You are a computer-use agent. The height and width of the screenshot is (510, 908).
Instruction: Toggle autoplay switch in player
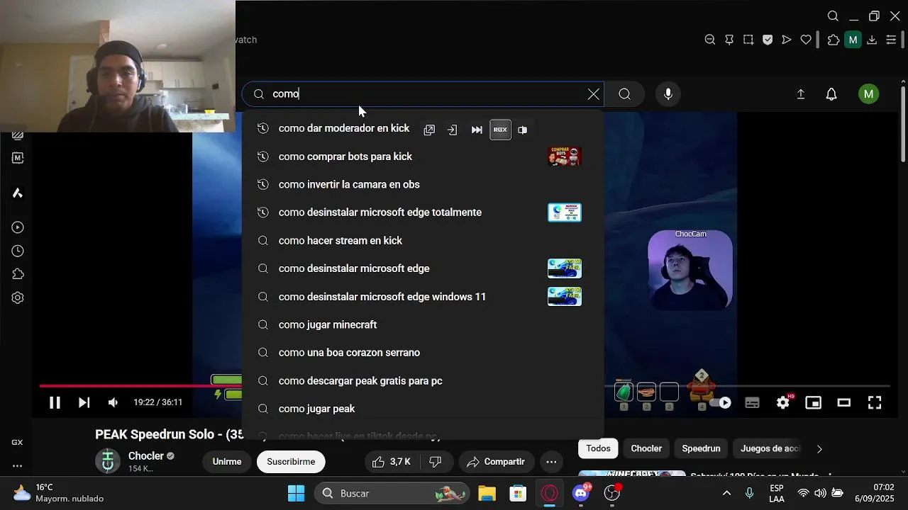point(721,402)
